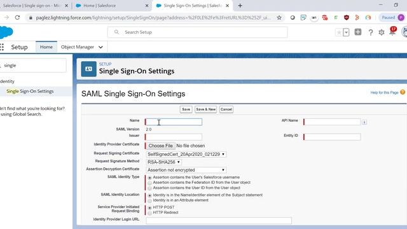Open the Assertion Decryption Certificate dropdown

[x=186, y=170]
